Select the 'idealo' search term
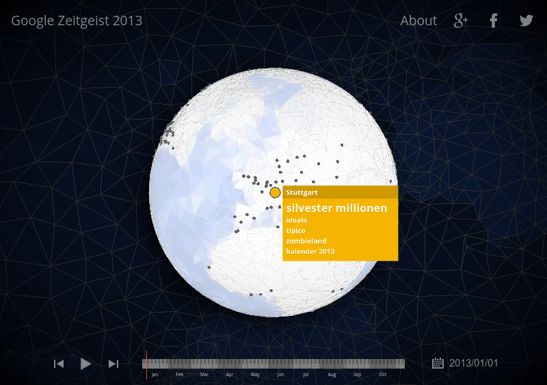The image size is (547, 385). [297, 220]
